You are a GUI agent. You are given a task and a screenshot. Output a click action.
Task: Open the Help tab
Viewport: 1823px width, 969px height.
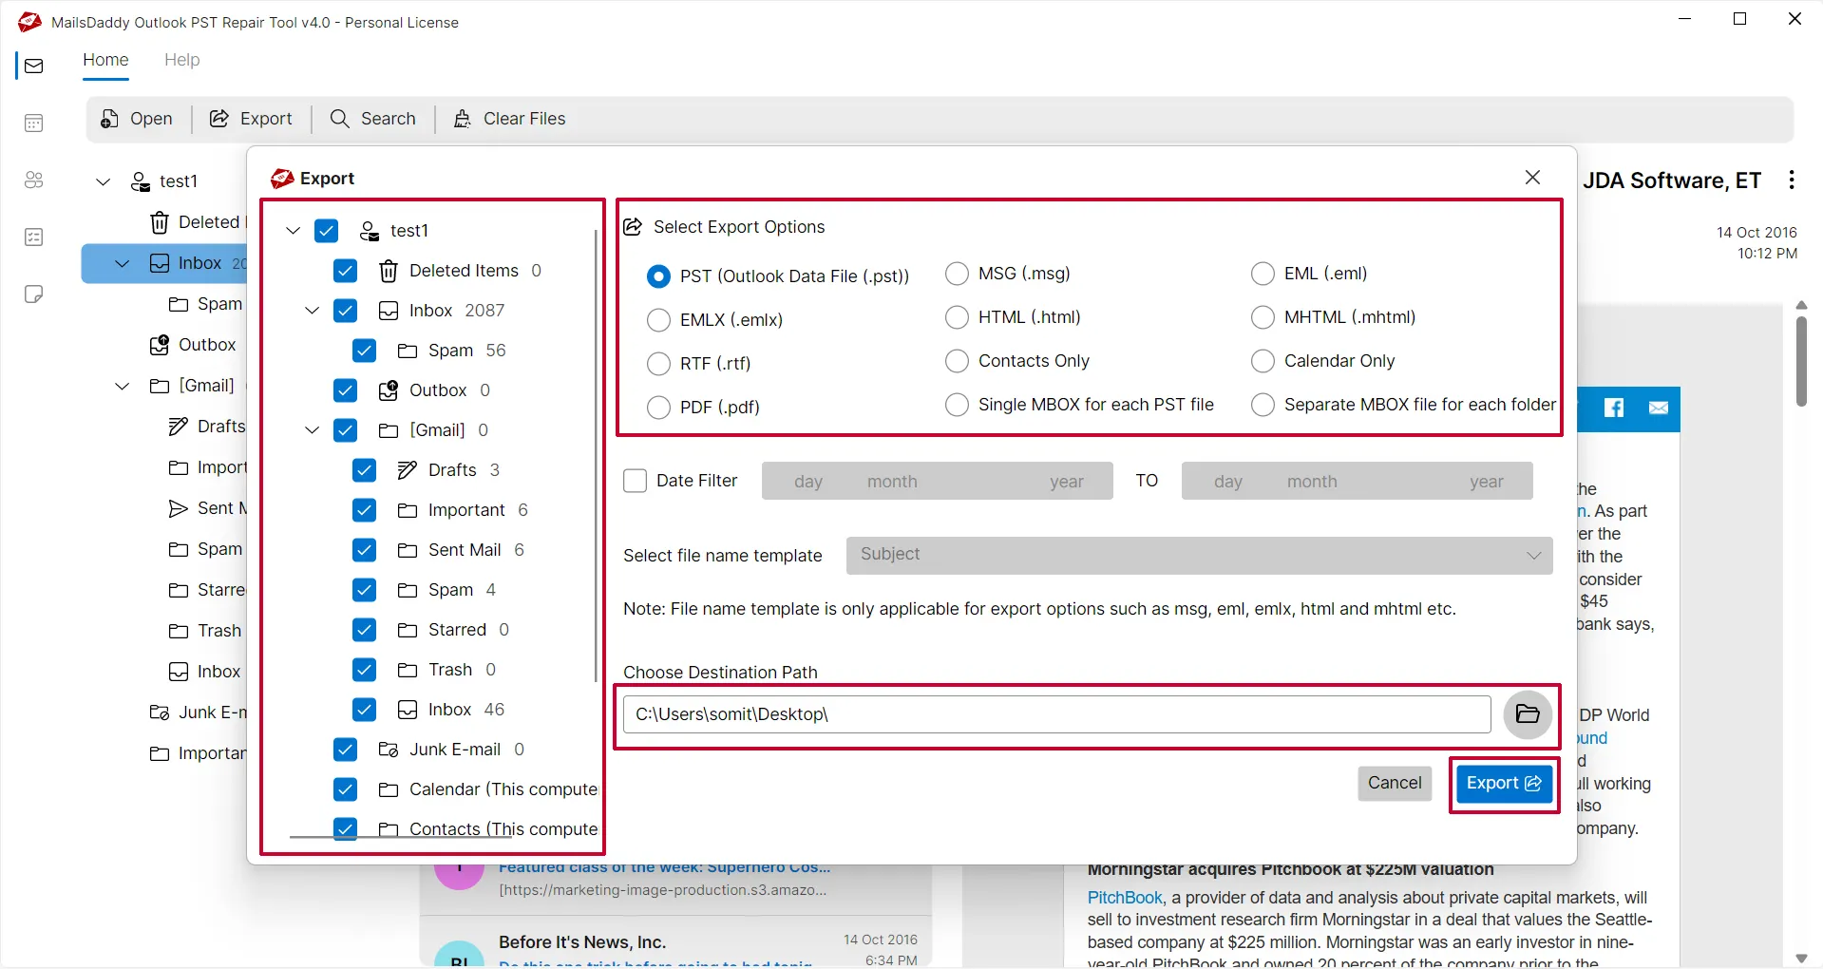(181, 60)
